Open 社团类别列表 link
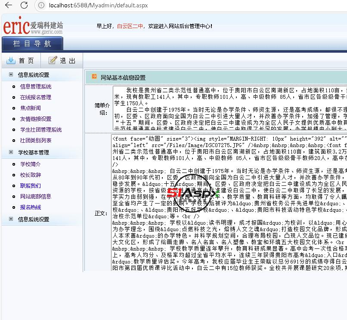The image size is (347, 320). [36, 140]
